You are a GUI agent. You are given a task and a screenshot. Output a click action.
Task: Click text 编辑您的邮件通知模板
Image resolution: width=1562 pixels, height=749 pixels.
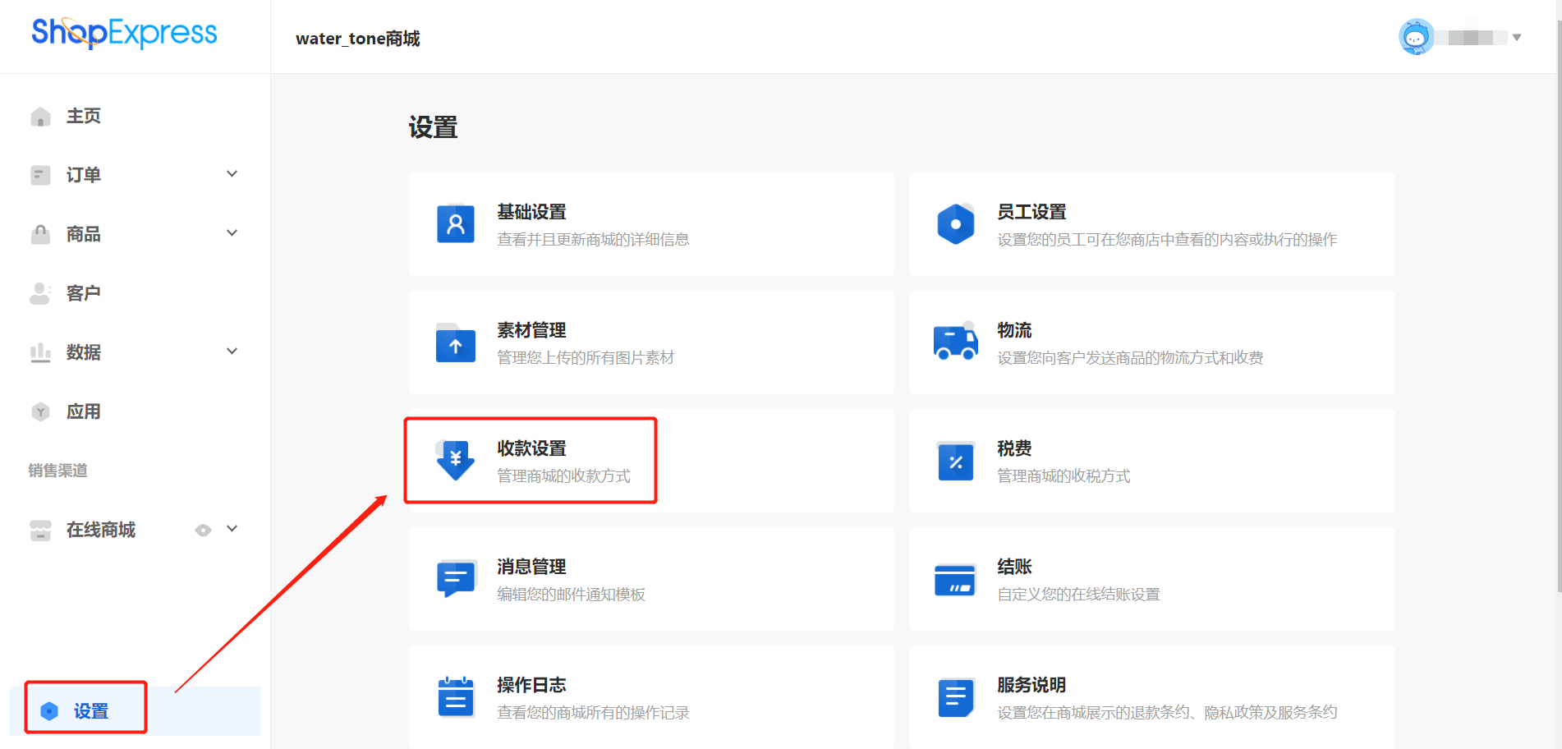571,595
